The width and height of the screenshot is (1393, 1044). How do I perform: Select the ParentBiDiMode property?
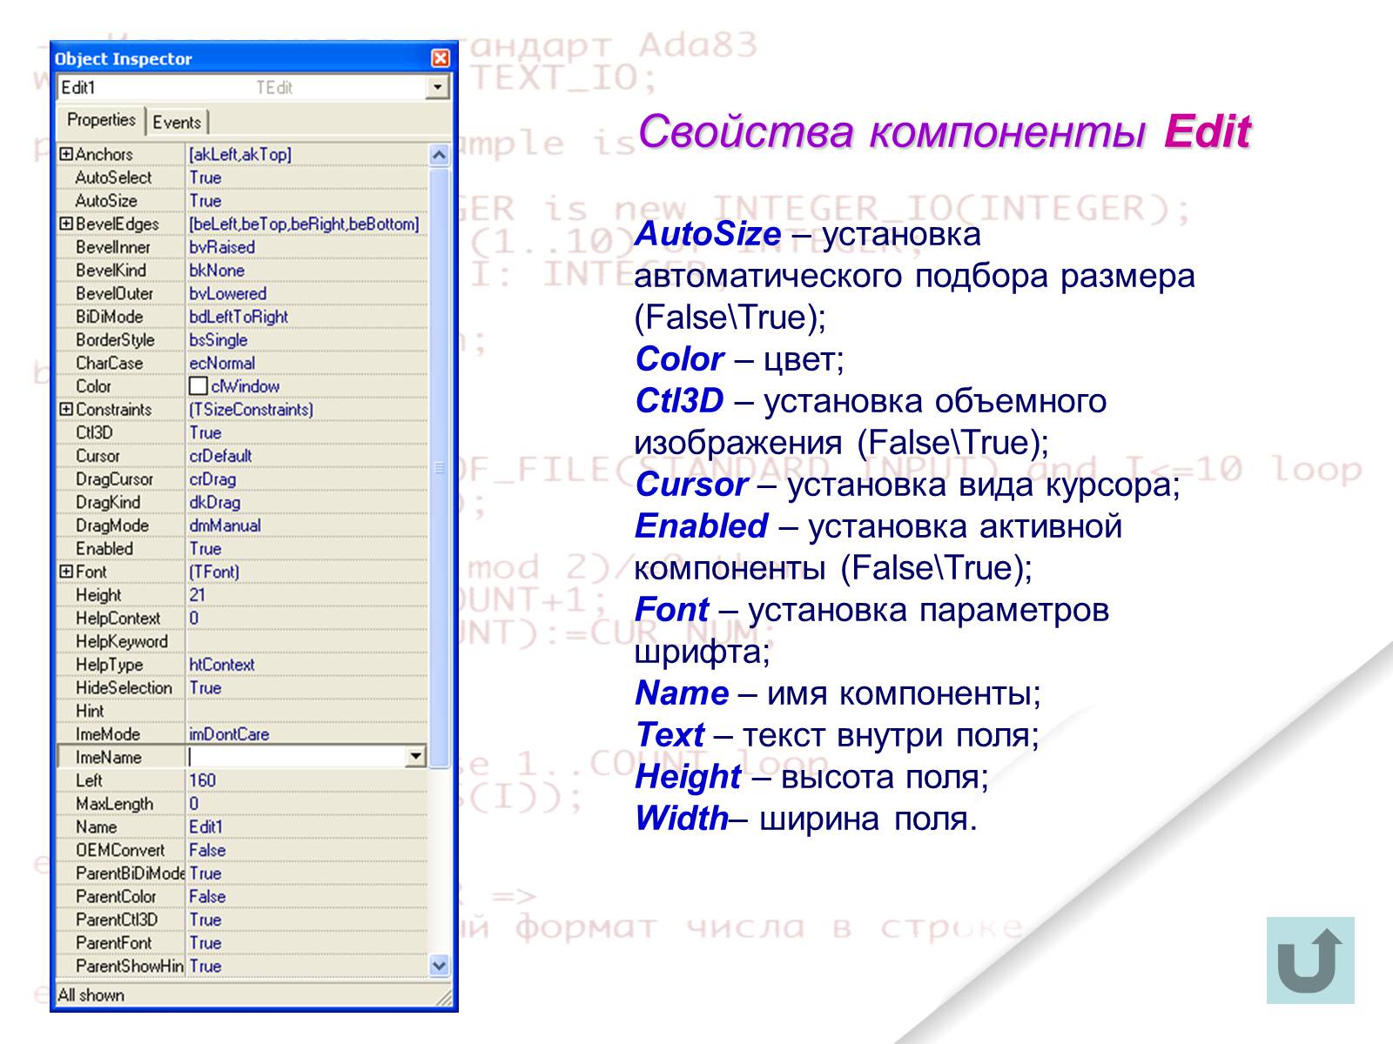130,873
